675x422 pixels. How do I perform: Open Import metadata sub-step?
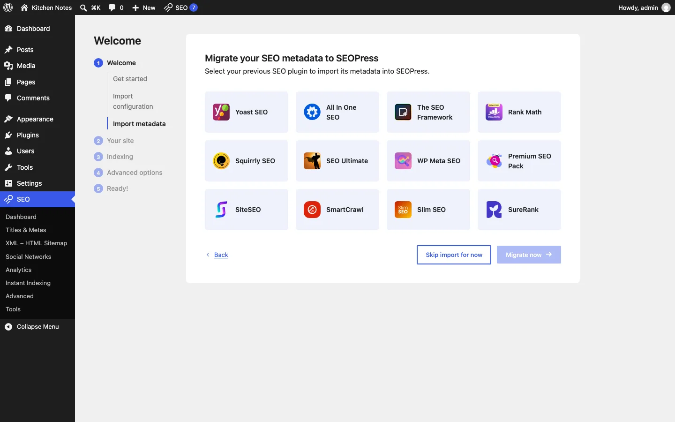(x=139, y=124)
